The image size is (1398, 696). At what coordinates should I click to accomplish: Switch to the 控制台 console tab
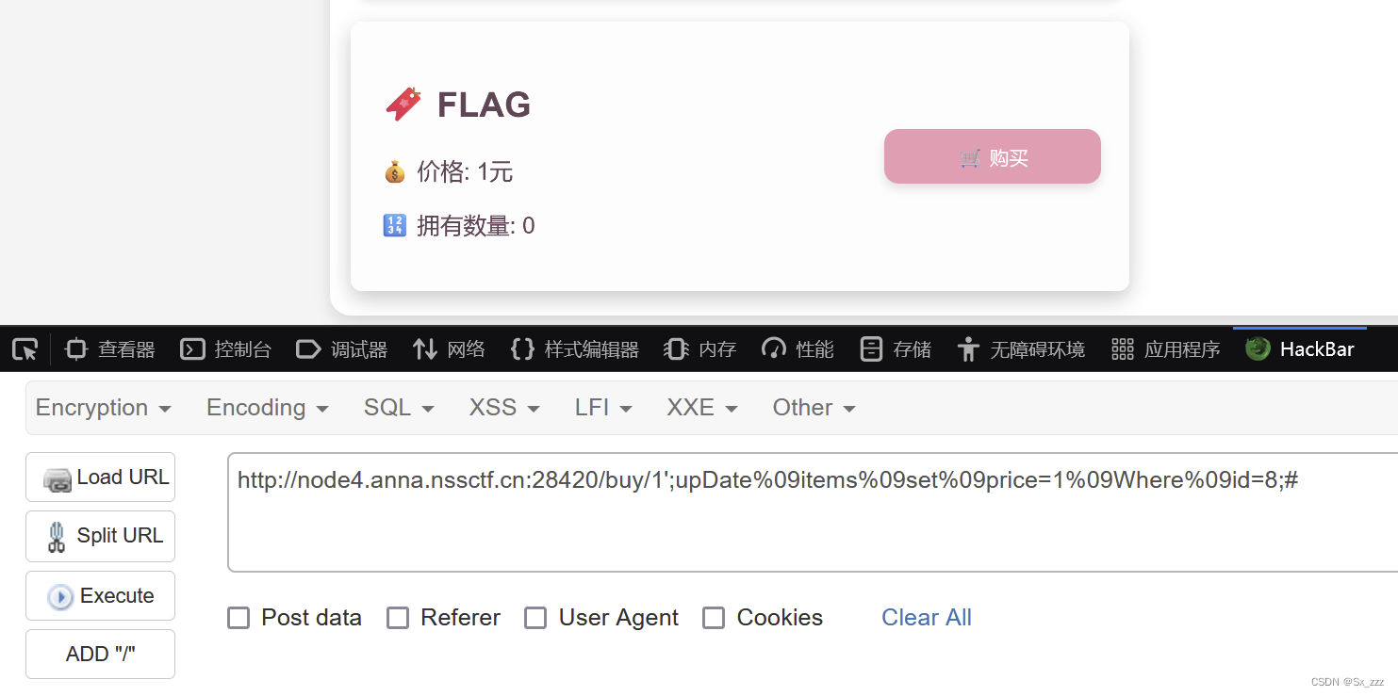click(225, 348)
